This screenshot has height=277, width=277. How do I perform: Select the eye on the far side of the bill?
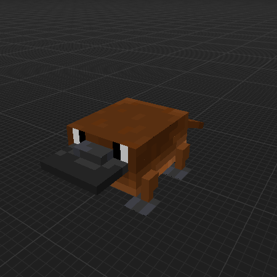pos(79,136)
